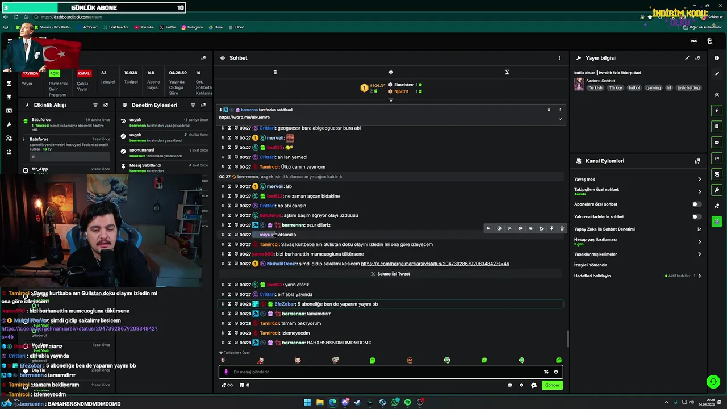Click the hourglass icon in chat toolbar

coord(507,72)
